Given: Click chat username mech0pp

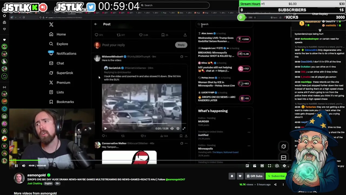Looking at the screenshot, I should [x=306, y=82].
